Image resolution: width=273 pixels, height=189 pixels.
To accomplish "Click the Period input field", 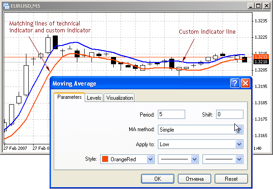I will tap(172, 114).
